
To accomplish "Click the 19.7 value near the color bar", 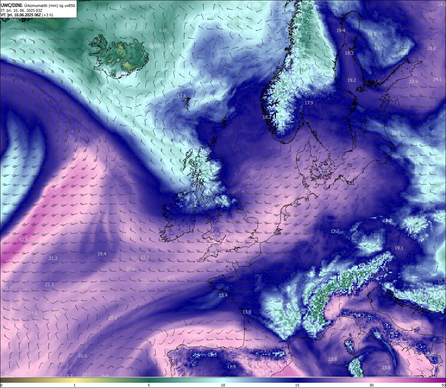I will [x=68, y=376].
